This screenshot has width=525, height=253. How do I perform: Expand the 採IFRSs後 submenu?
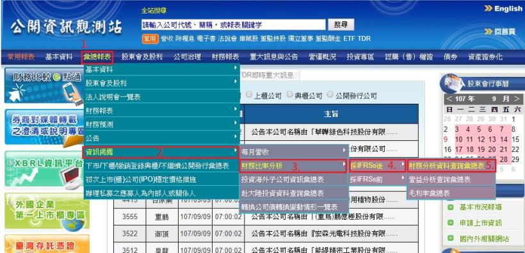(377, 165)
